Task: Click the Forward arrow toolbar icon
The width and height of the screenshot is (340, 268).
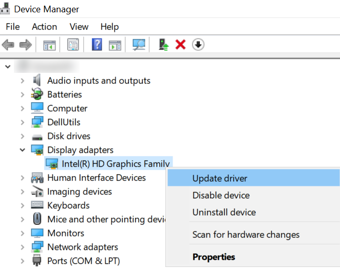Action: tap(25, 45)
